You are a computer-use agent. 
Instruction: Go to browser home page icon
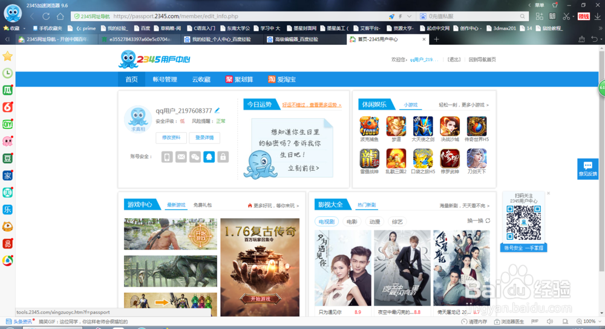coord(60,16)
